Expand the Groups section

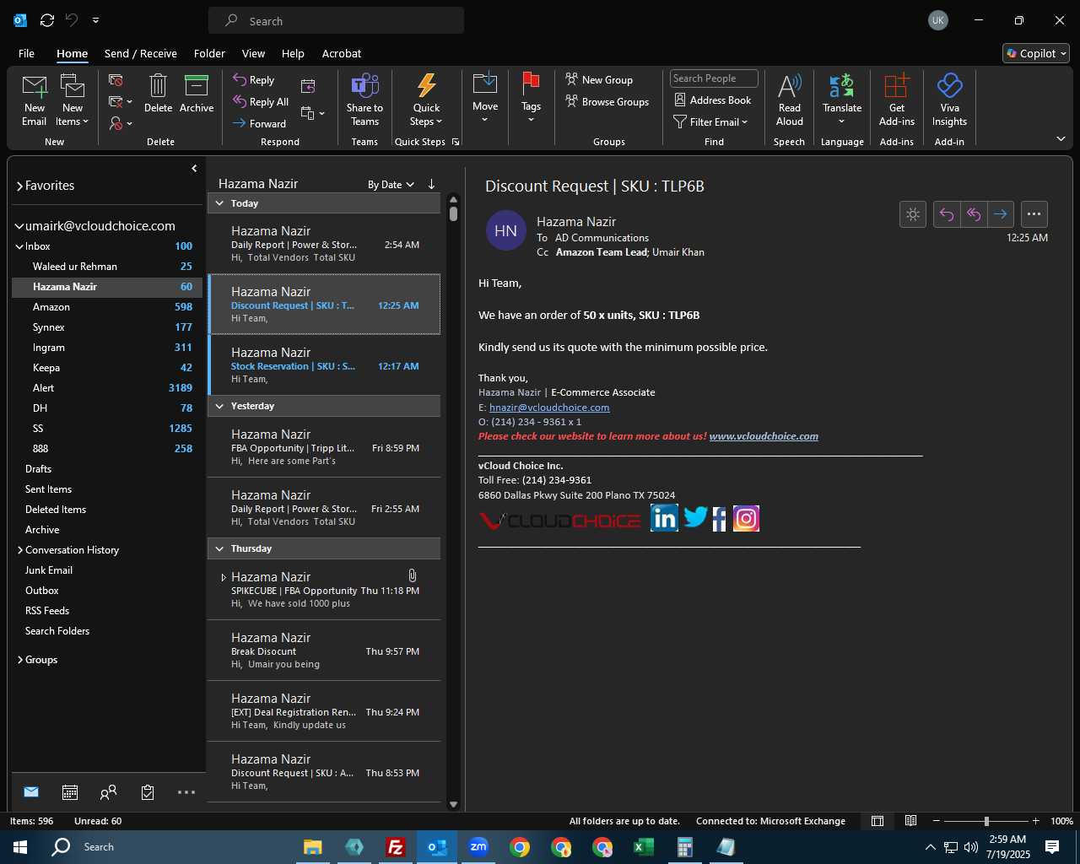point(20,660)
